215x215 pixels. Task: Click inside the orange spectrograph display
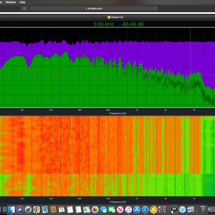107,156
